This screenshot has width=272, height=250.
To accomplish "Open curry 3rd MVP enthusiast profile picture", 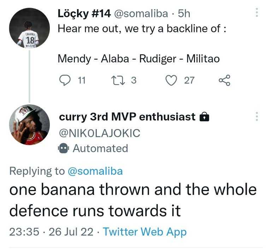I will coord(29,125).
